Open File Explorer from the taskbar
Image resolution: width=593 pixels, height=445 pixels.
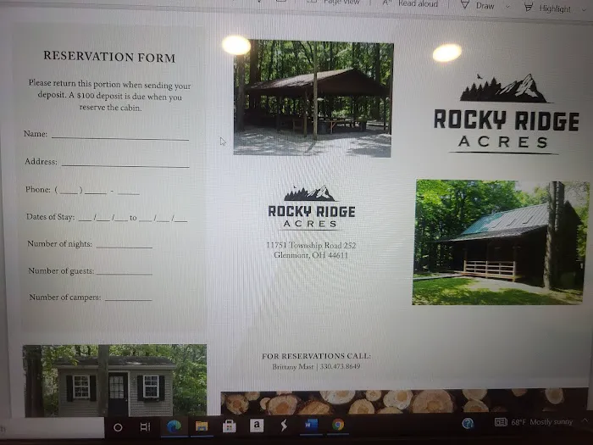202,426
